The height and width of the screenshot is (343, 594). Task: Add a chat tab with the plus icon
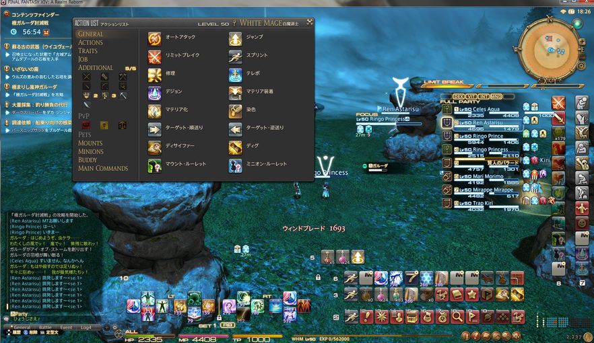point(107,328)
